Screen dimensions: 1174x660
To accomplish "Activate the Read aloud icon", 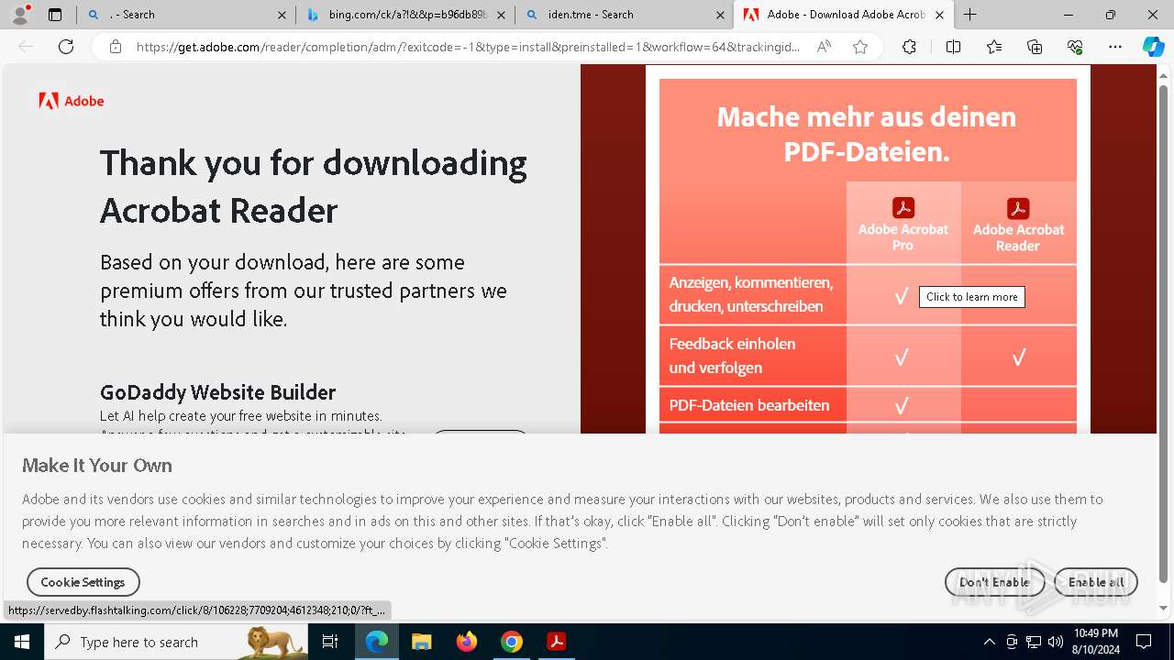I will pos(824,47).
